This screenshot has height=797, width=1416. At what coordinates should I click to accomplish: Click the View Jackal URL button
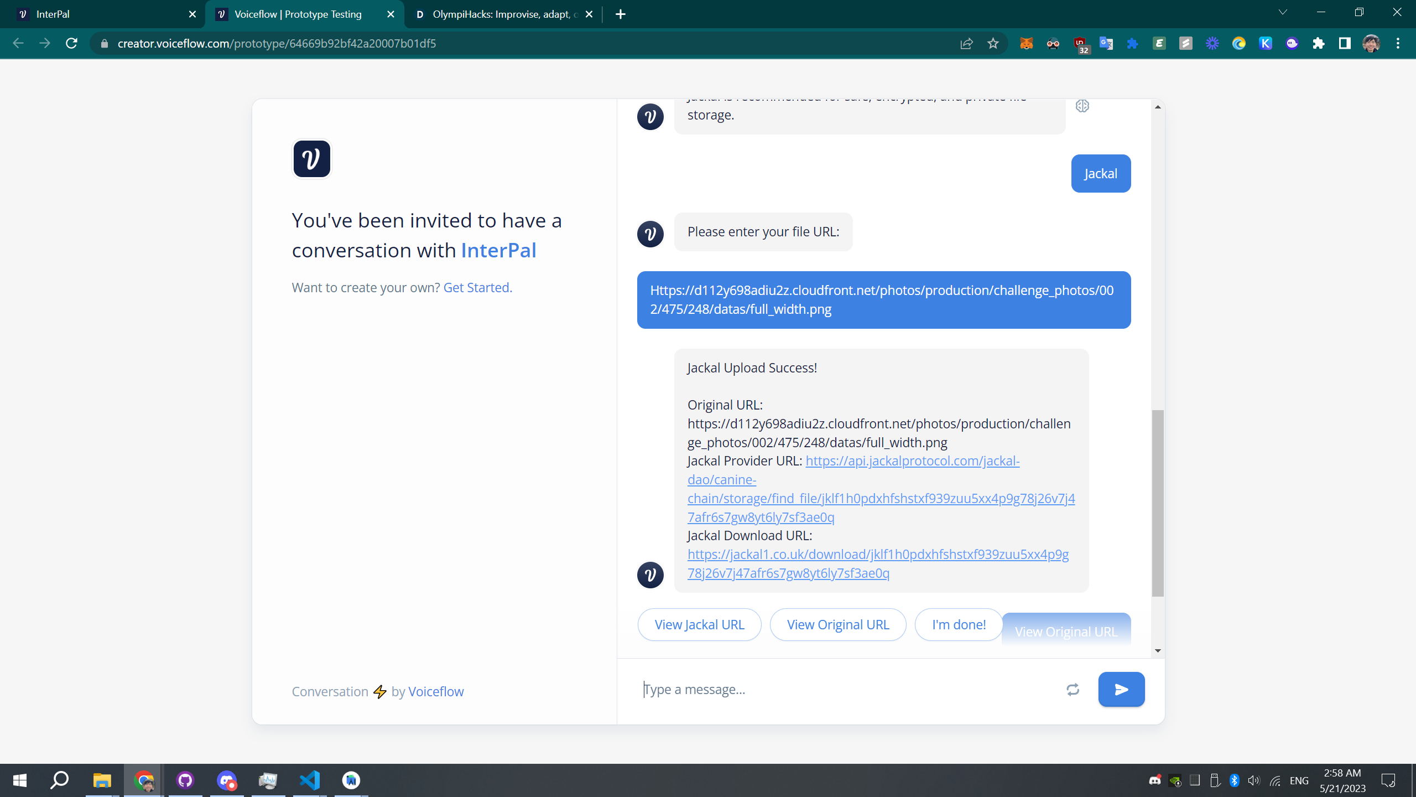click(699, 624)
